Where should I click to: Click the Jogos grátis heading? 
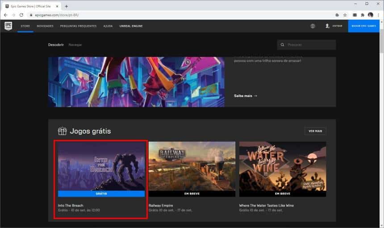(90, 131)
